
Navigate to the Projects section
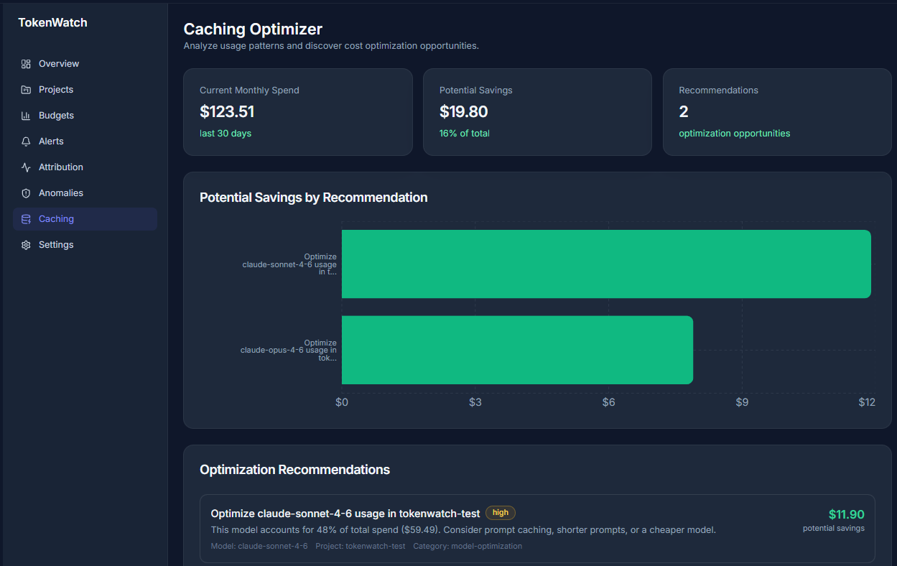pyautogui.click(x=56, y=89)
